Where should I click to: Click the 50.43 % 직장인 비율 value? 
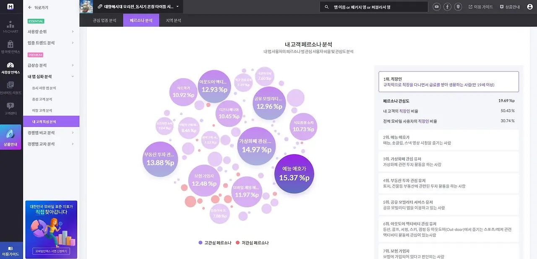coord(507,111)
